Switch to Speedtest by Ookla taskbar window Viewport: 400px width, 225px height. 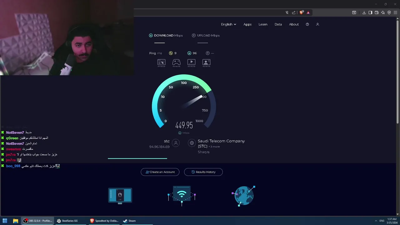point(104,221)
